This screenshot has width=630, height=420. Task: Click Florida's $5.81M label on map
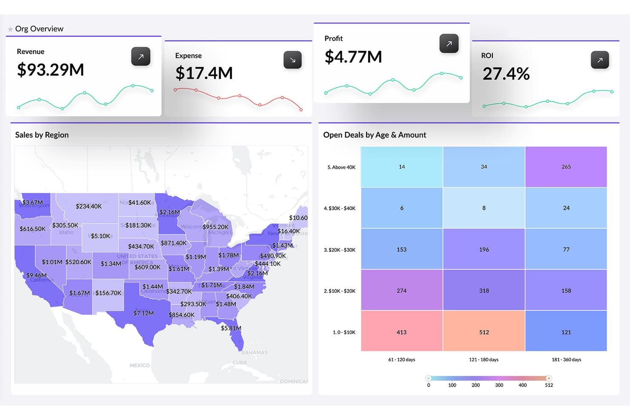point(231,328)
